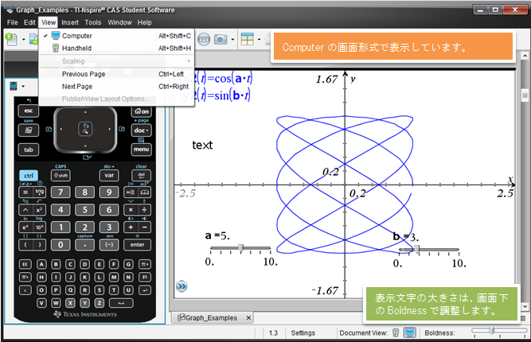Viewport: 531px width, 342px height.
Task: Select Computer view in View menu
Action: pos(117,36)
